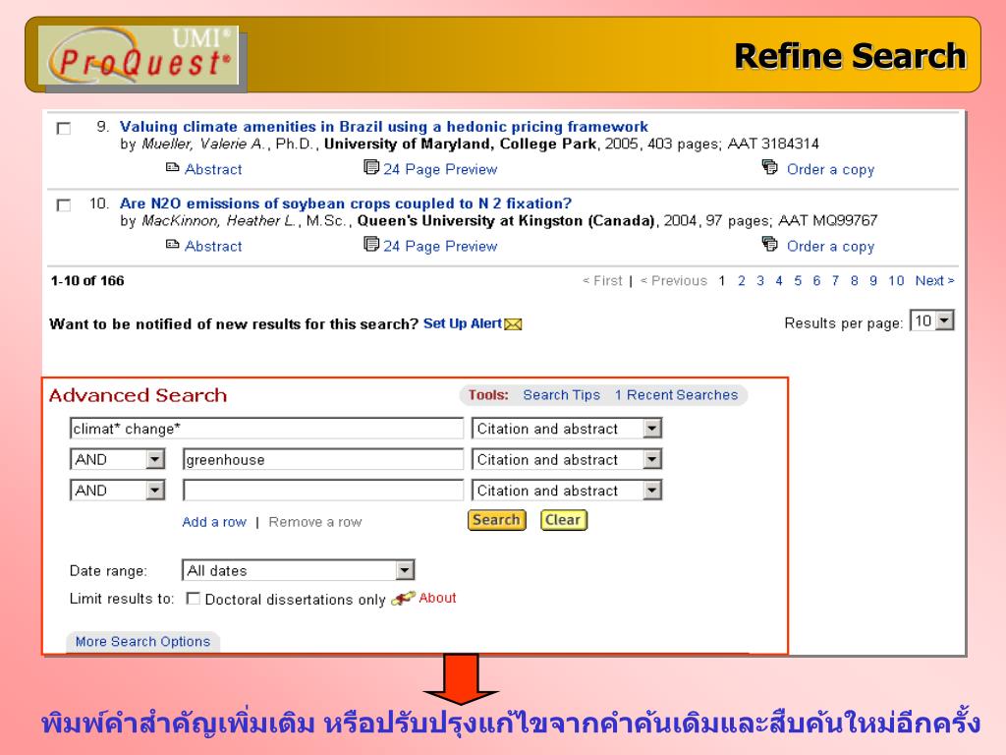Image resolution: width=1006 pixels, height=755 pixels.
Task: Open field dropdown for greenhouse row
Action: 652,459
